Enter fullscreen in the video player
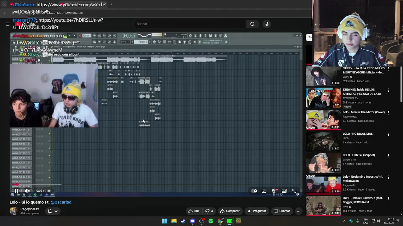This screenshot has height=226, width=403. point(294,191)
